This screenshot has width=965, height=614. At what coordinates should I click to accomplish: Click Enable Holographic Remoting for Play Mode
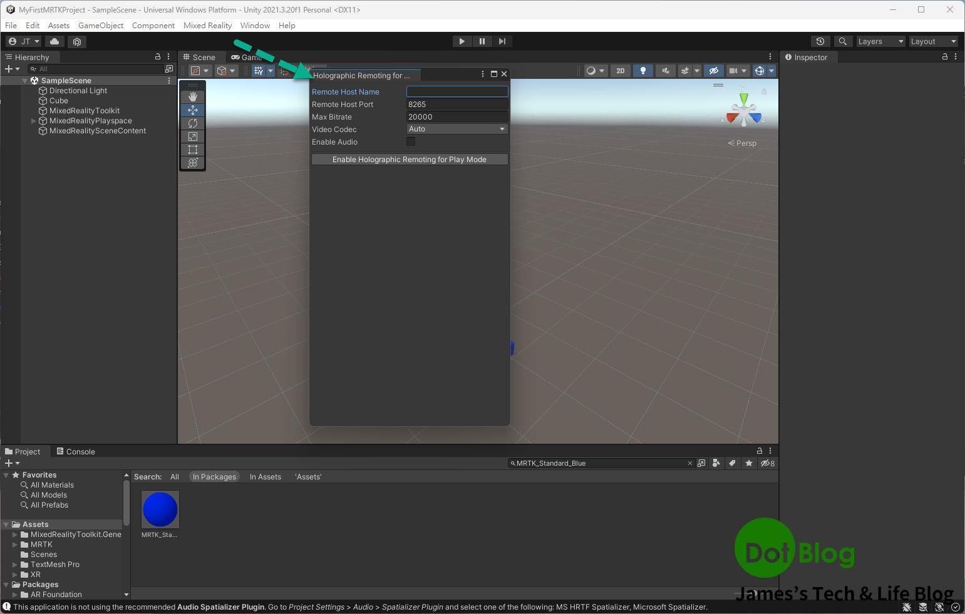pyautogui.click(x=410, y=160)
